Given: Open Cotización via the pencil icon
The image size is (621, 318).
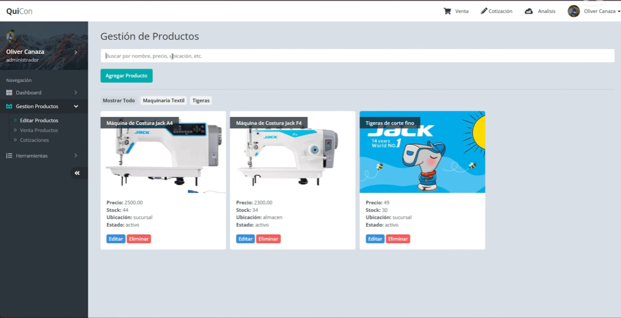Looking at the screenshot, I should [x=484, y=11].
